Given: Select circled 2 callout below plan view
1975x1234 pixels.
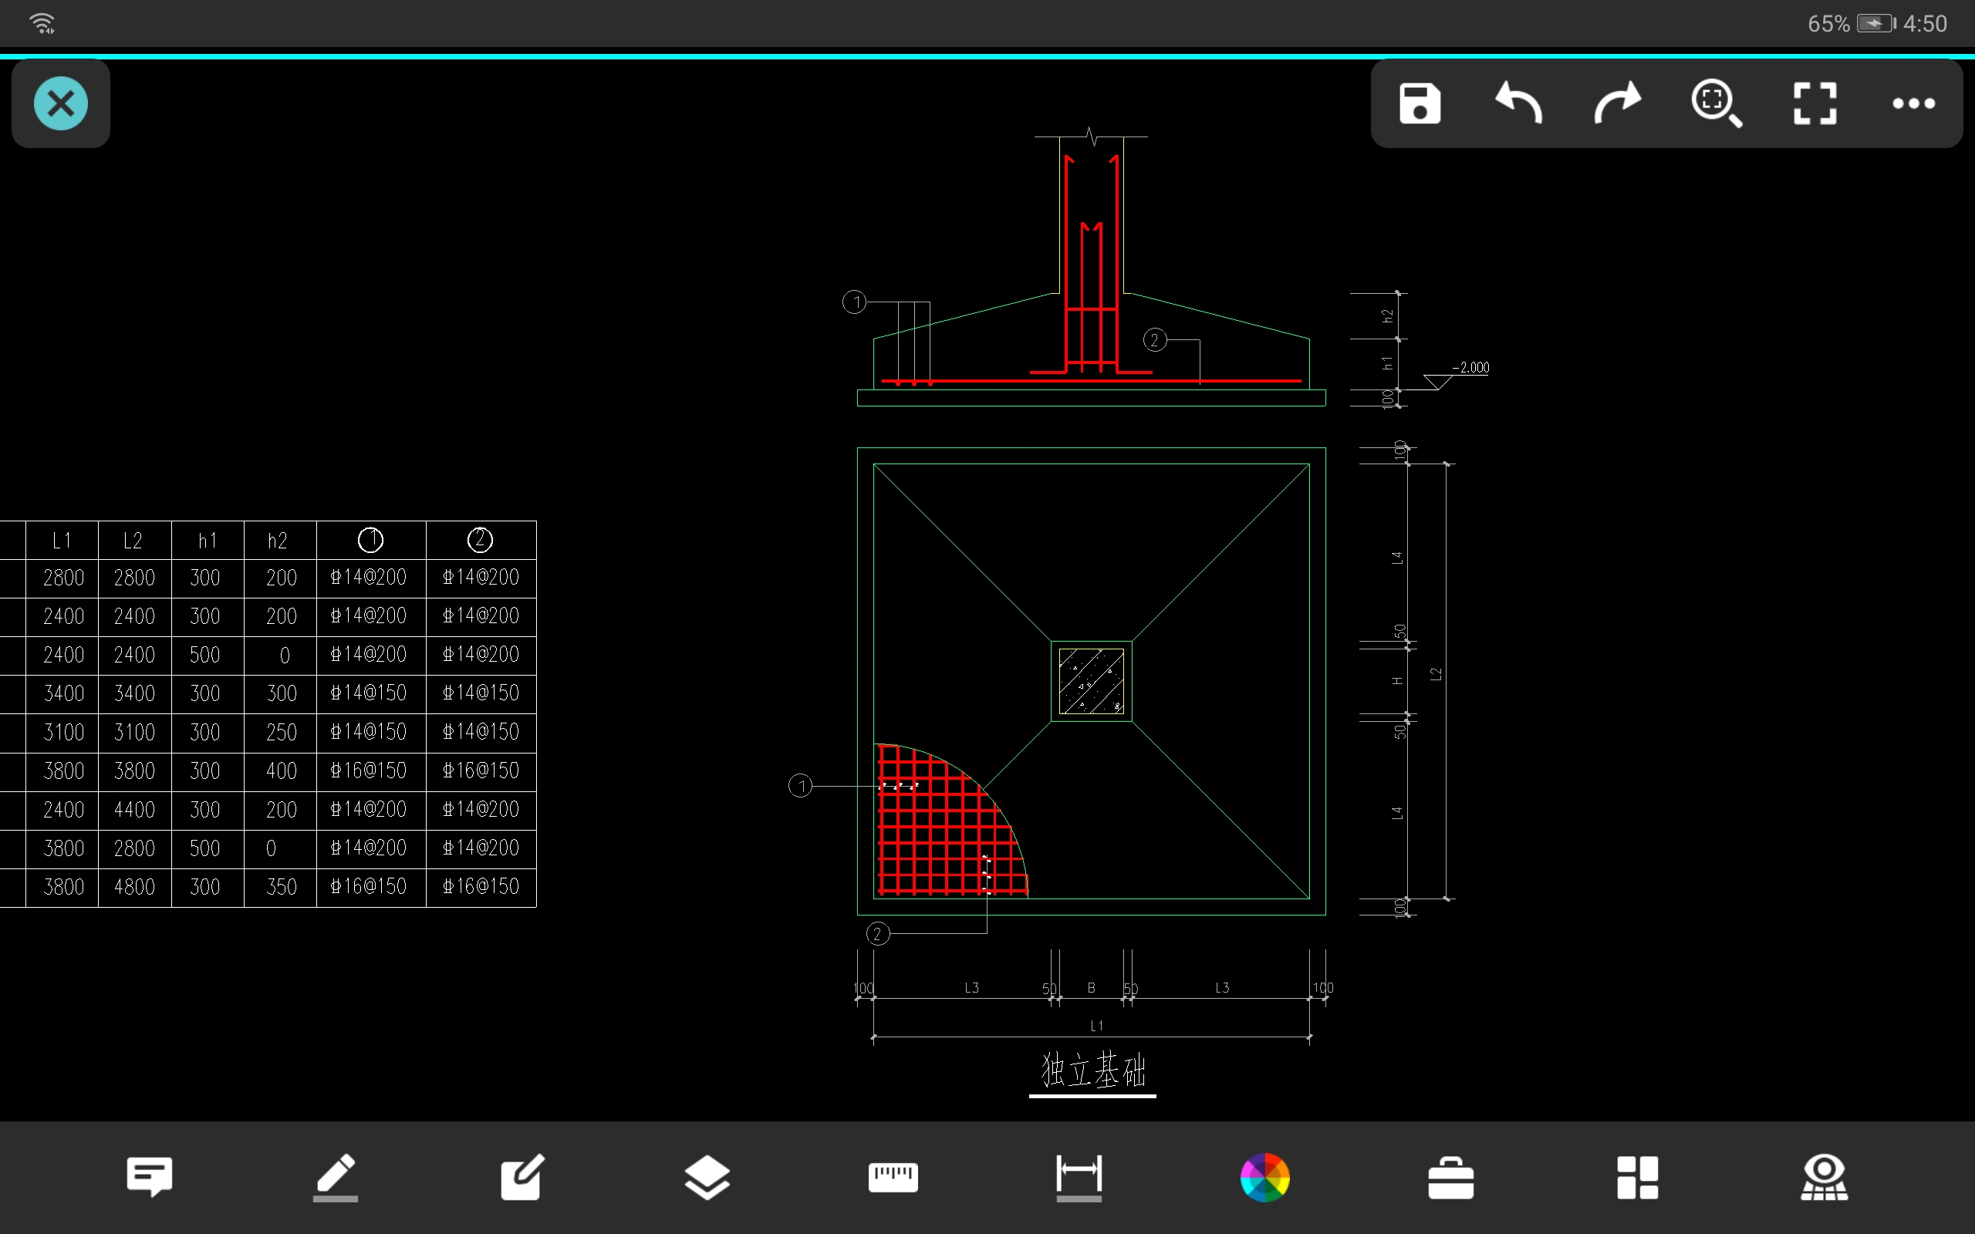Looking at the screenshot, I should click(877, 934).
